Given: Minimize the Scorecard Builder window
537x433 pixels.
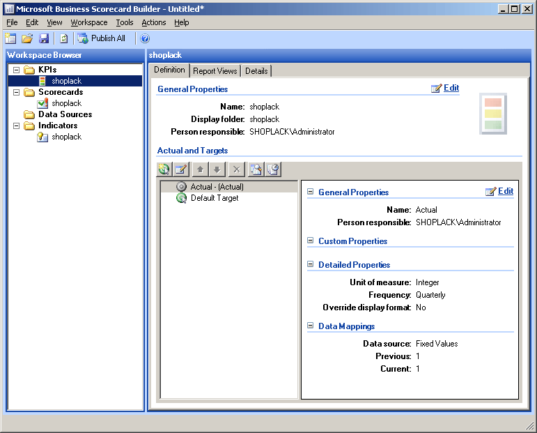Looking at the screenshot, I should click(502, 9).
